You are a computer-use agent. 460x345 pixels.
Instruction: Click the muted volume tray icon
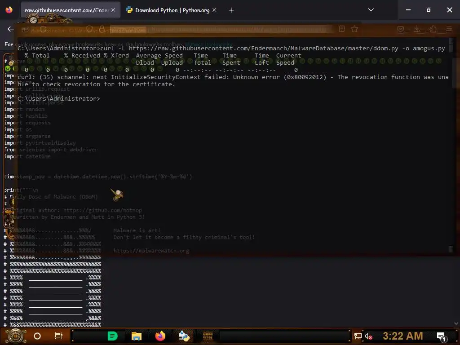(x=368, y=336)
